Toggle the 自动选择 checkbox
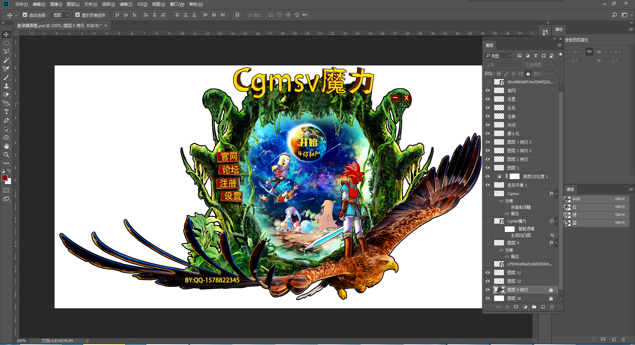 25,15
